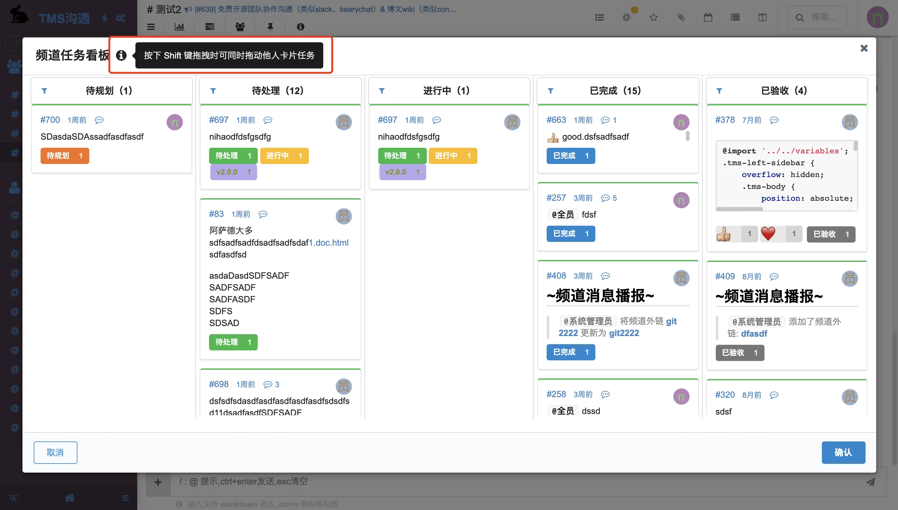Image resolution: width=898 pixels, height=510 pixels.
Task: Open calendar icon in header
Action: pyautogui.click(x=708, y=17)
